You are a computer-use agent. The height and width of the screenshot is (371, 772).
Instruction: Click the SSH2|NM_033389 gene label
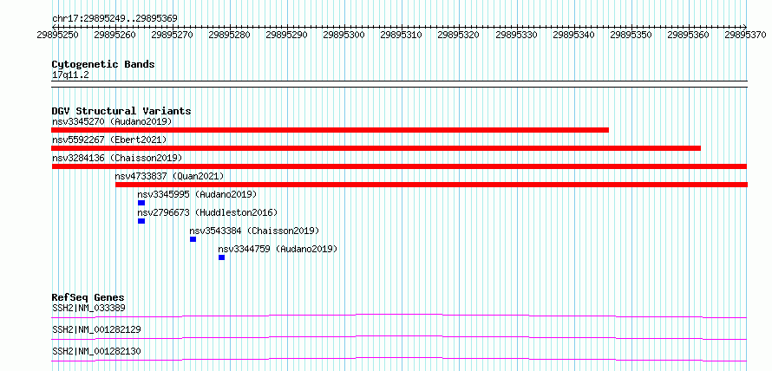pyautogui.click(x=88, y=308)
